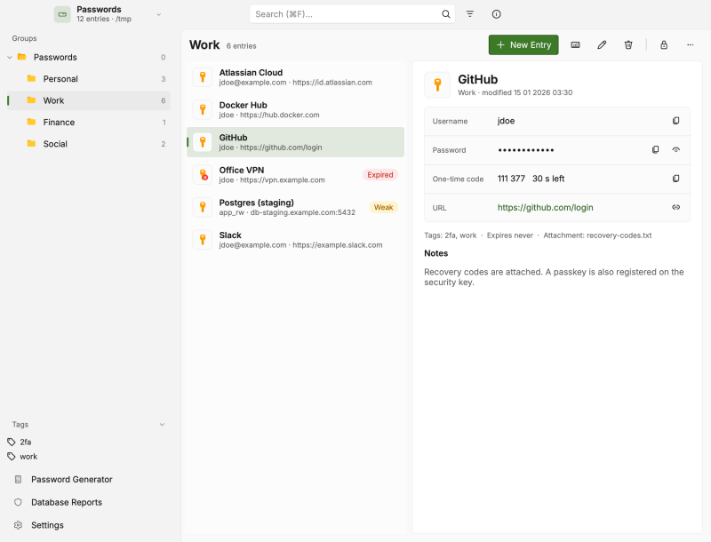The image size is (711, 542).
Task: Click the auto-type keyboard icon
Action: (x=575, y=44)
